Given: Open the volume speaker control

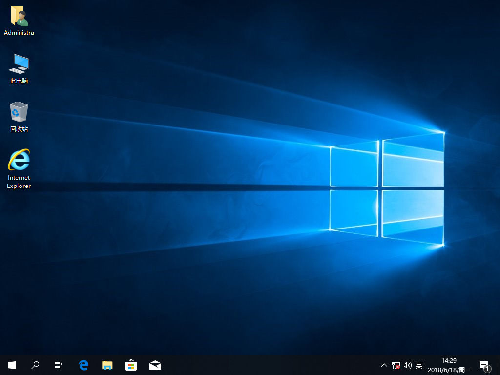Looking at the screenshot, I should 407,365.
